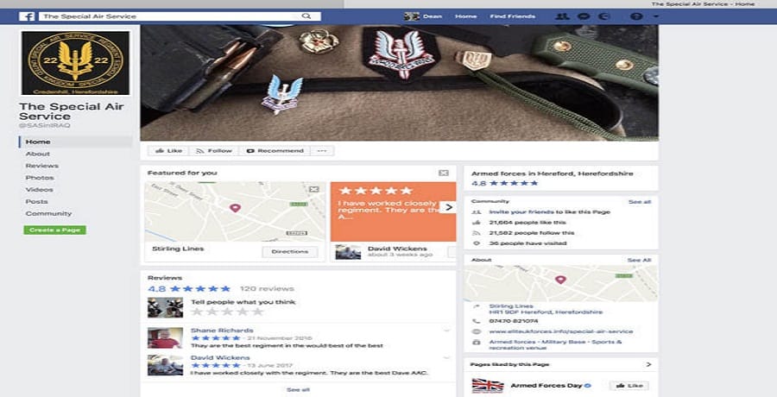Click the Create a Page button
Screen dimensions: 777x397
(55, 230)
